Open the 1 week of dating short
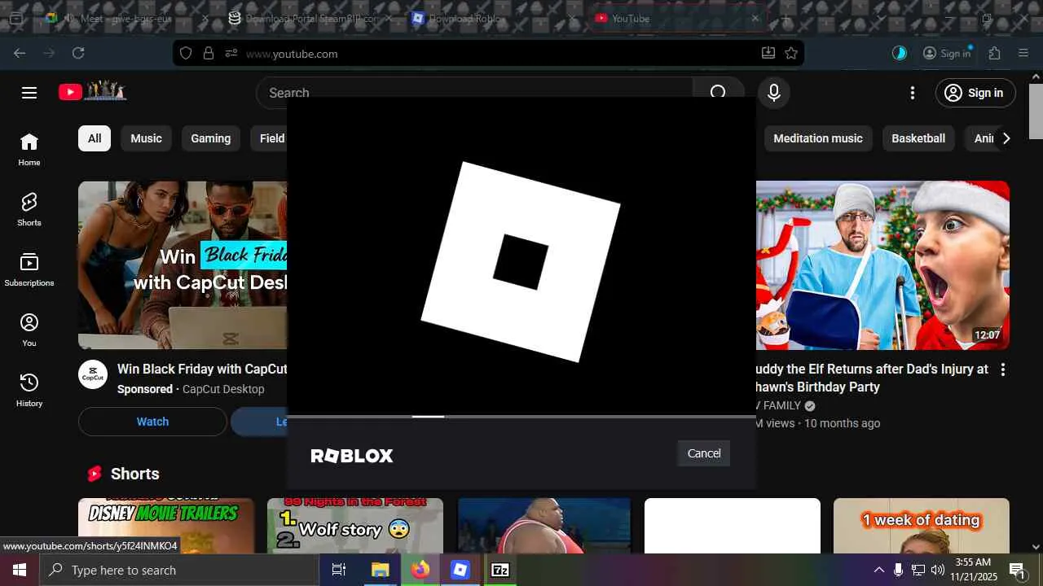The height and width of the screenshot is (586, 1043). (x=922, y=526)
